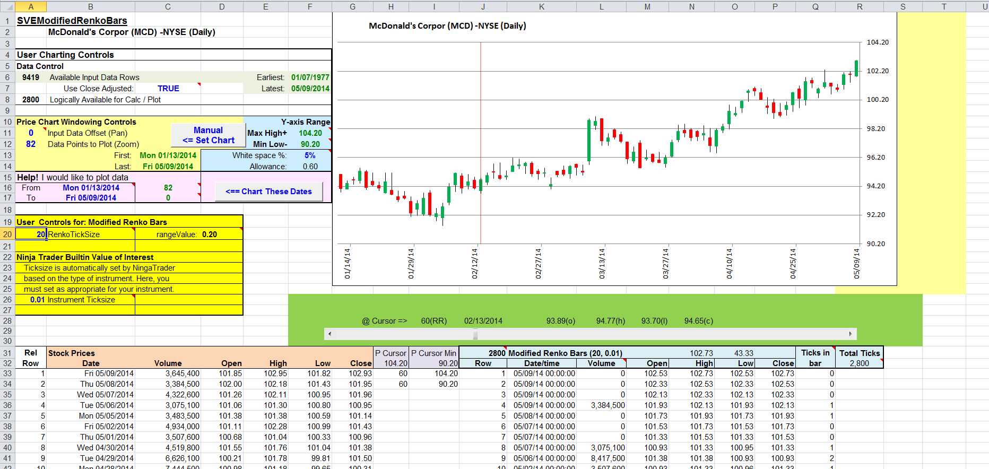Screen dimensions: 989x469
Task: Select the Data Points to Plot value 82
Action: pyautogui.click(x=31, y=144)
